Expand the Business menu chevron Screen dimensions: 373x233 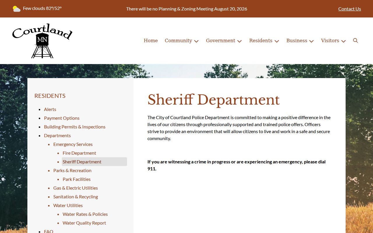(312, 41)
